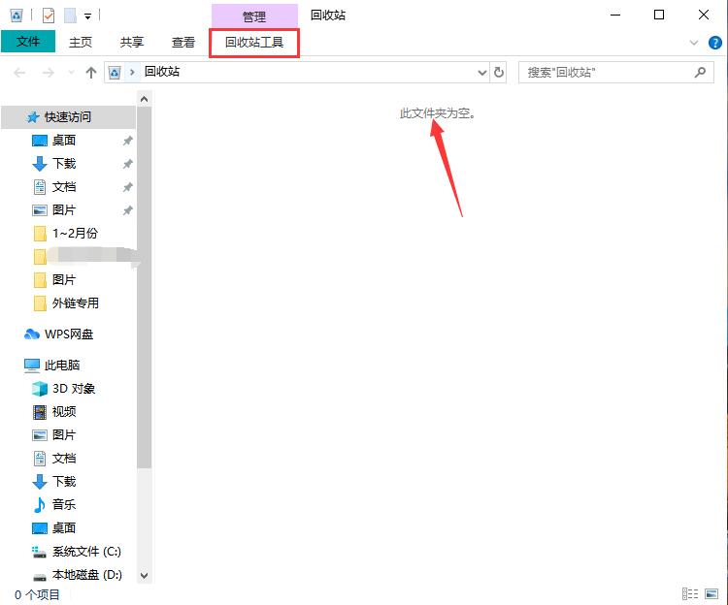The height and width of the screenshot is (605, 728).
Task: Switch to the 共享 ribbon tab
Action: tap(132, 43)
